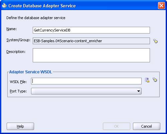Open the Configure adapter service WSDL wizard icon
Screen dimensions: 167x134
pyautogui.click(x=147, y=80)
